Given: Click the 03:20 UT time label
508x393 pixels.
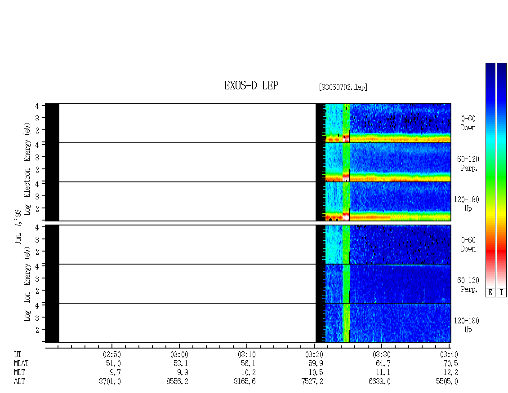Looking at the screenshot, I should click(x=314, y=354).
